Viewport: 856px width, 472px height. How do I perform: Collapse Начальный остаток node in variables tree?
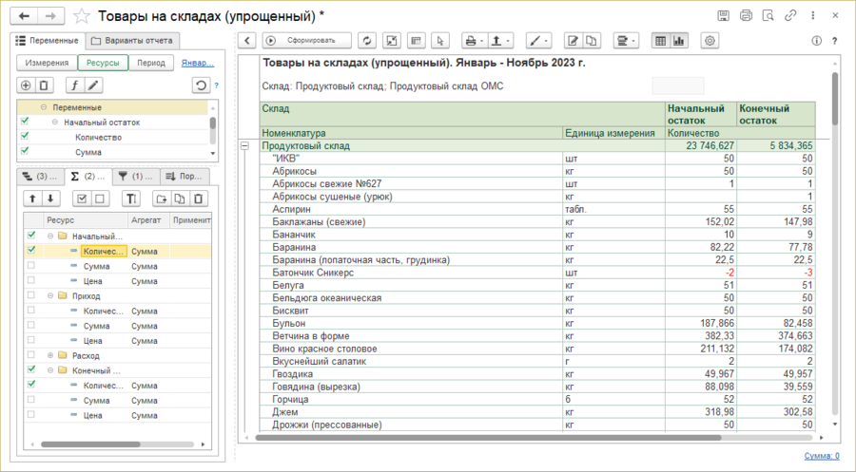[54, 123]
